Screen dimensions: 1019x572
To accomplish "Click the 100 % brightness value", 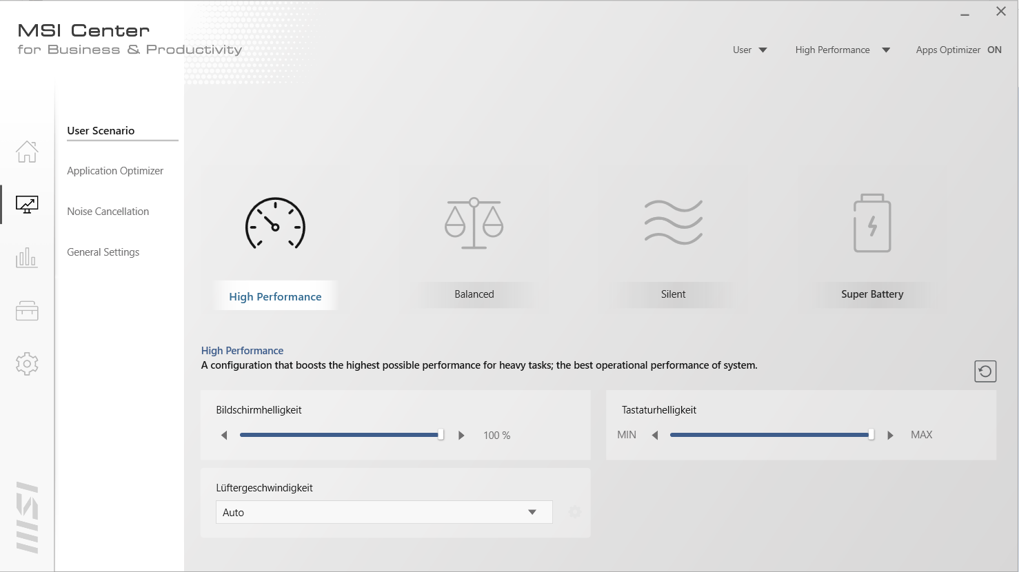I will point(496,436).
